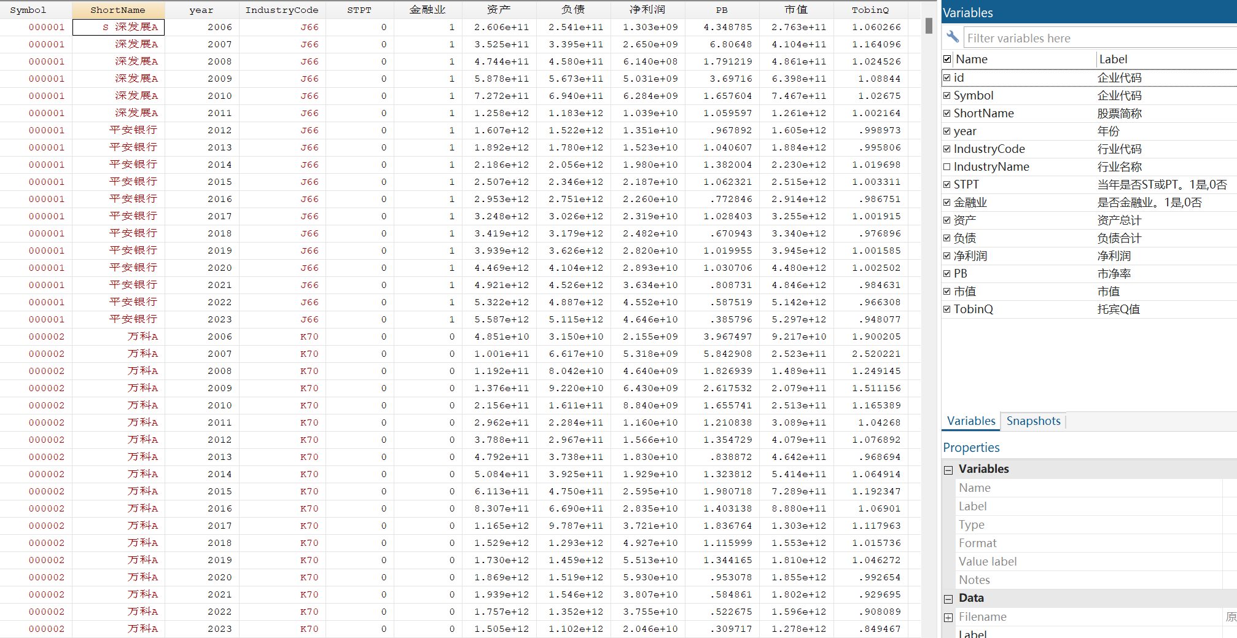The height and width of the screenshot is (638, 1237).
Task: Enable the IndustryName variable checkbox
Action: tap(947, 167)
